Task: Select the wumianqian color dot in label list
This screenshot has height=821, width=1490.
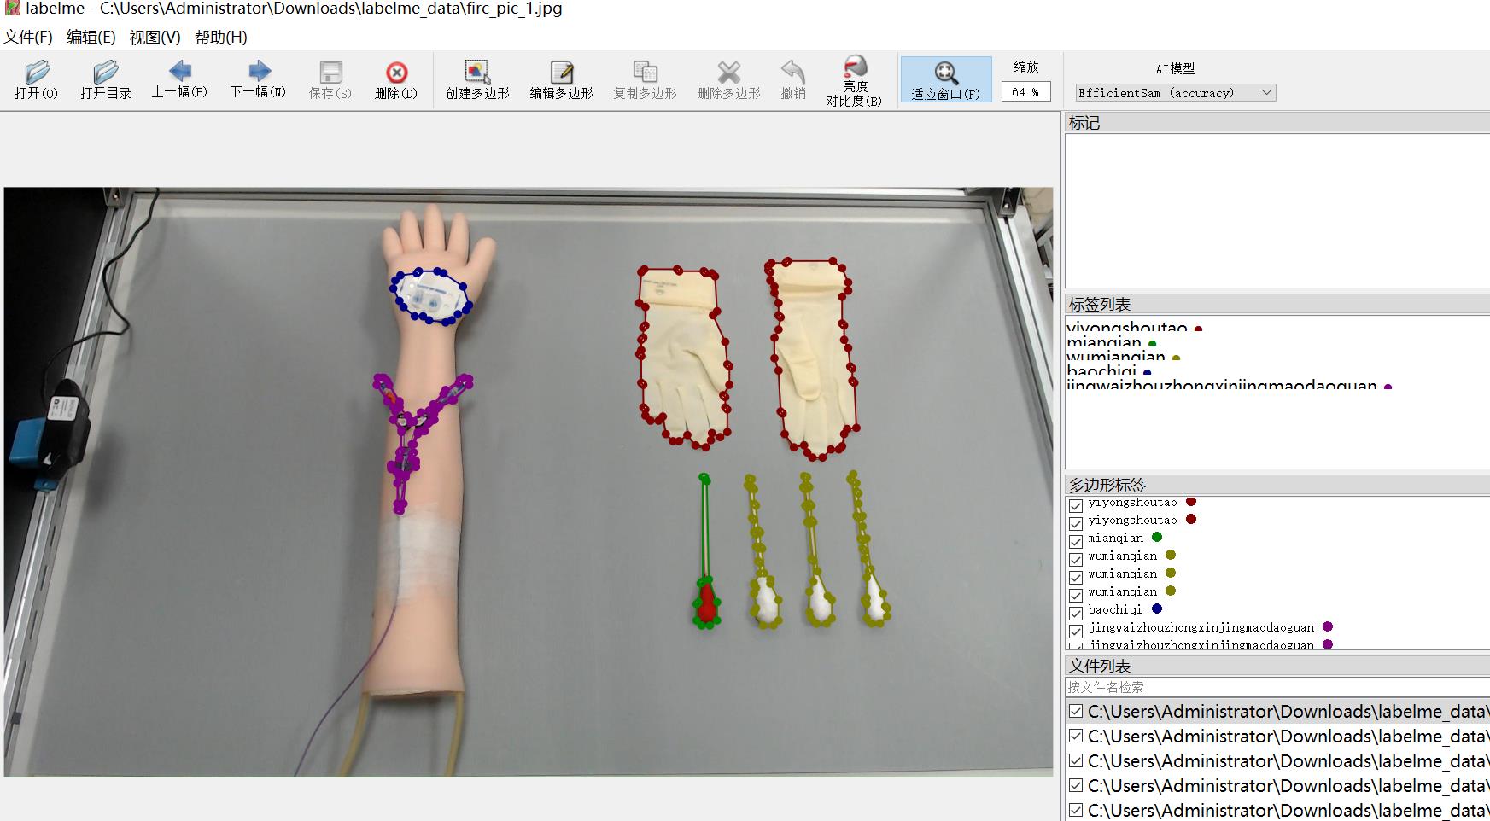Action: 1176,358
